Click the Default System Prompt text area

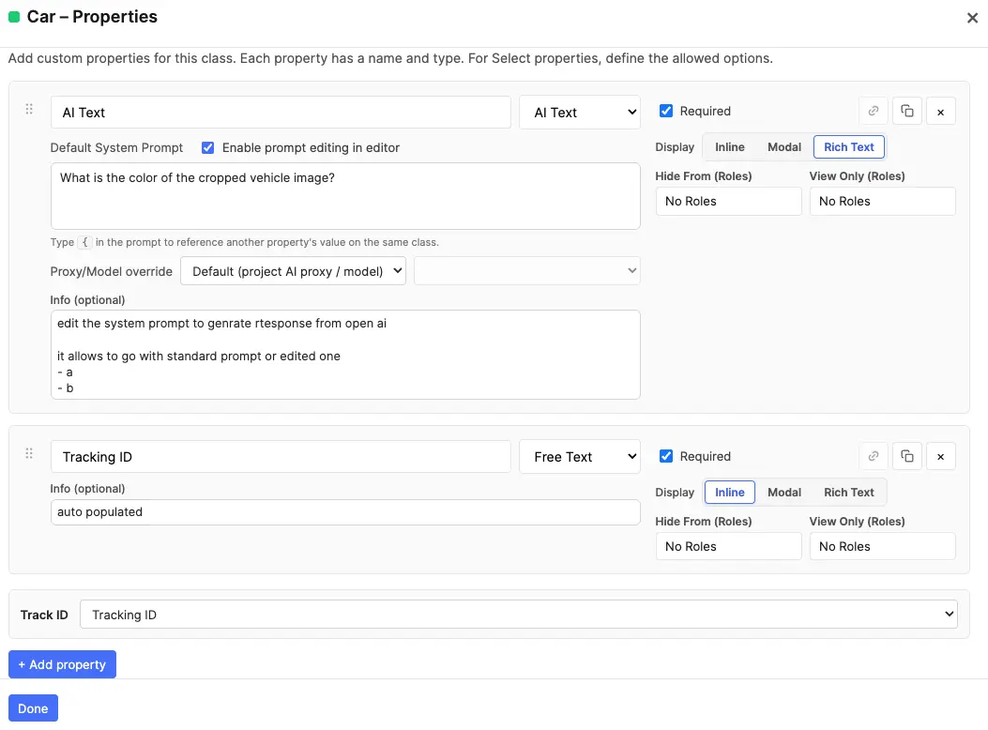(345, 196)
